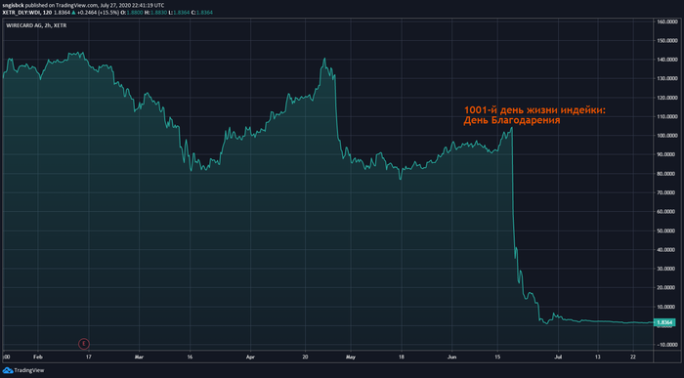
Task: Click the WIRECARD AG, 2h, XETR title
Action: coord(36,25)
